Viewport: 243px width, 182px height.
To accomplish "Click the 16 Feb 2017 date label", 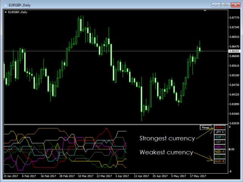I will click(x=48, y=176).
